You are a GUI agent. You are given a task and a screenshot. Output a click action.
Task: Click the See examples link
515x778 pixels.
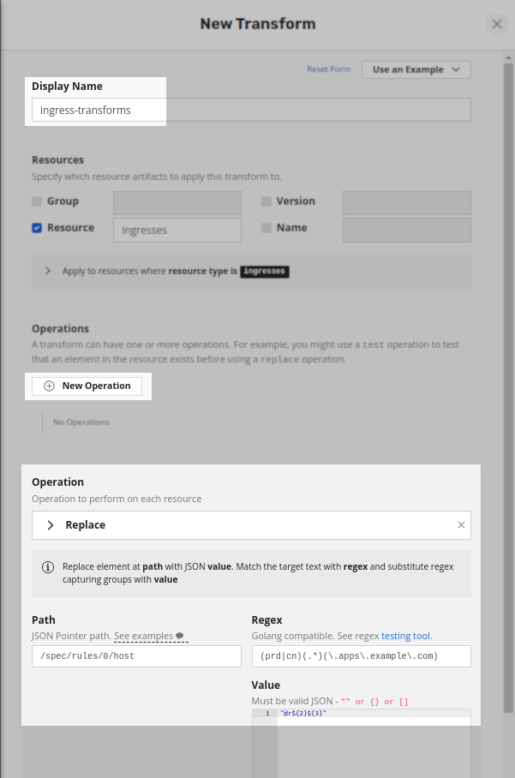tap(143, 636)
